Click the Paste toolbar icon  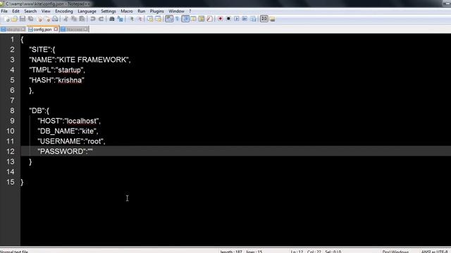coord(82,19)
